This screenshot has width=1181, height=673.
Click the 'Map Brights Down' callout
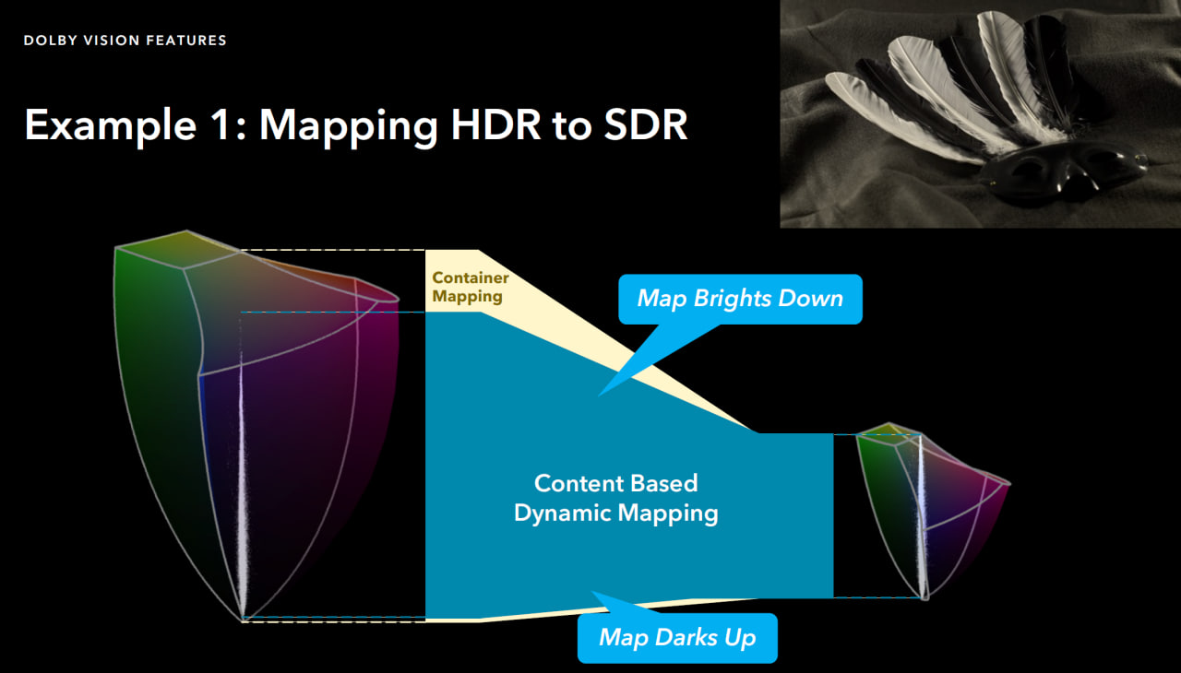click(740, 299)
